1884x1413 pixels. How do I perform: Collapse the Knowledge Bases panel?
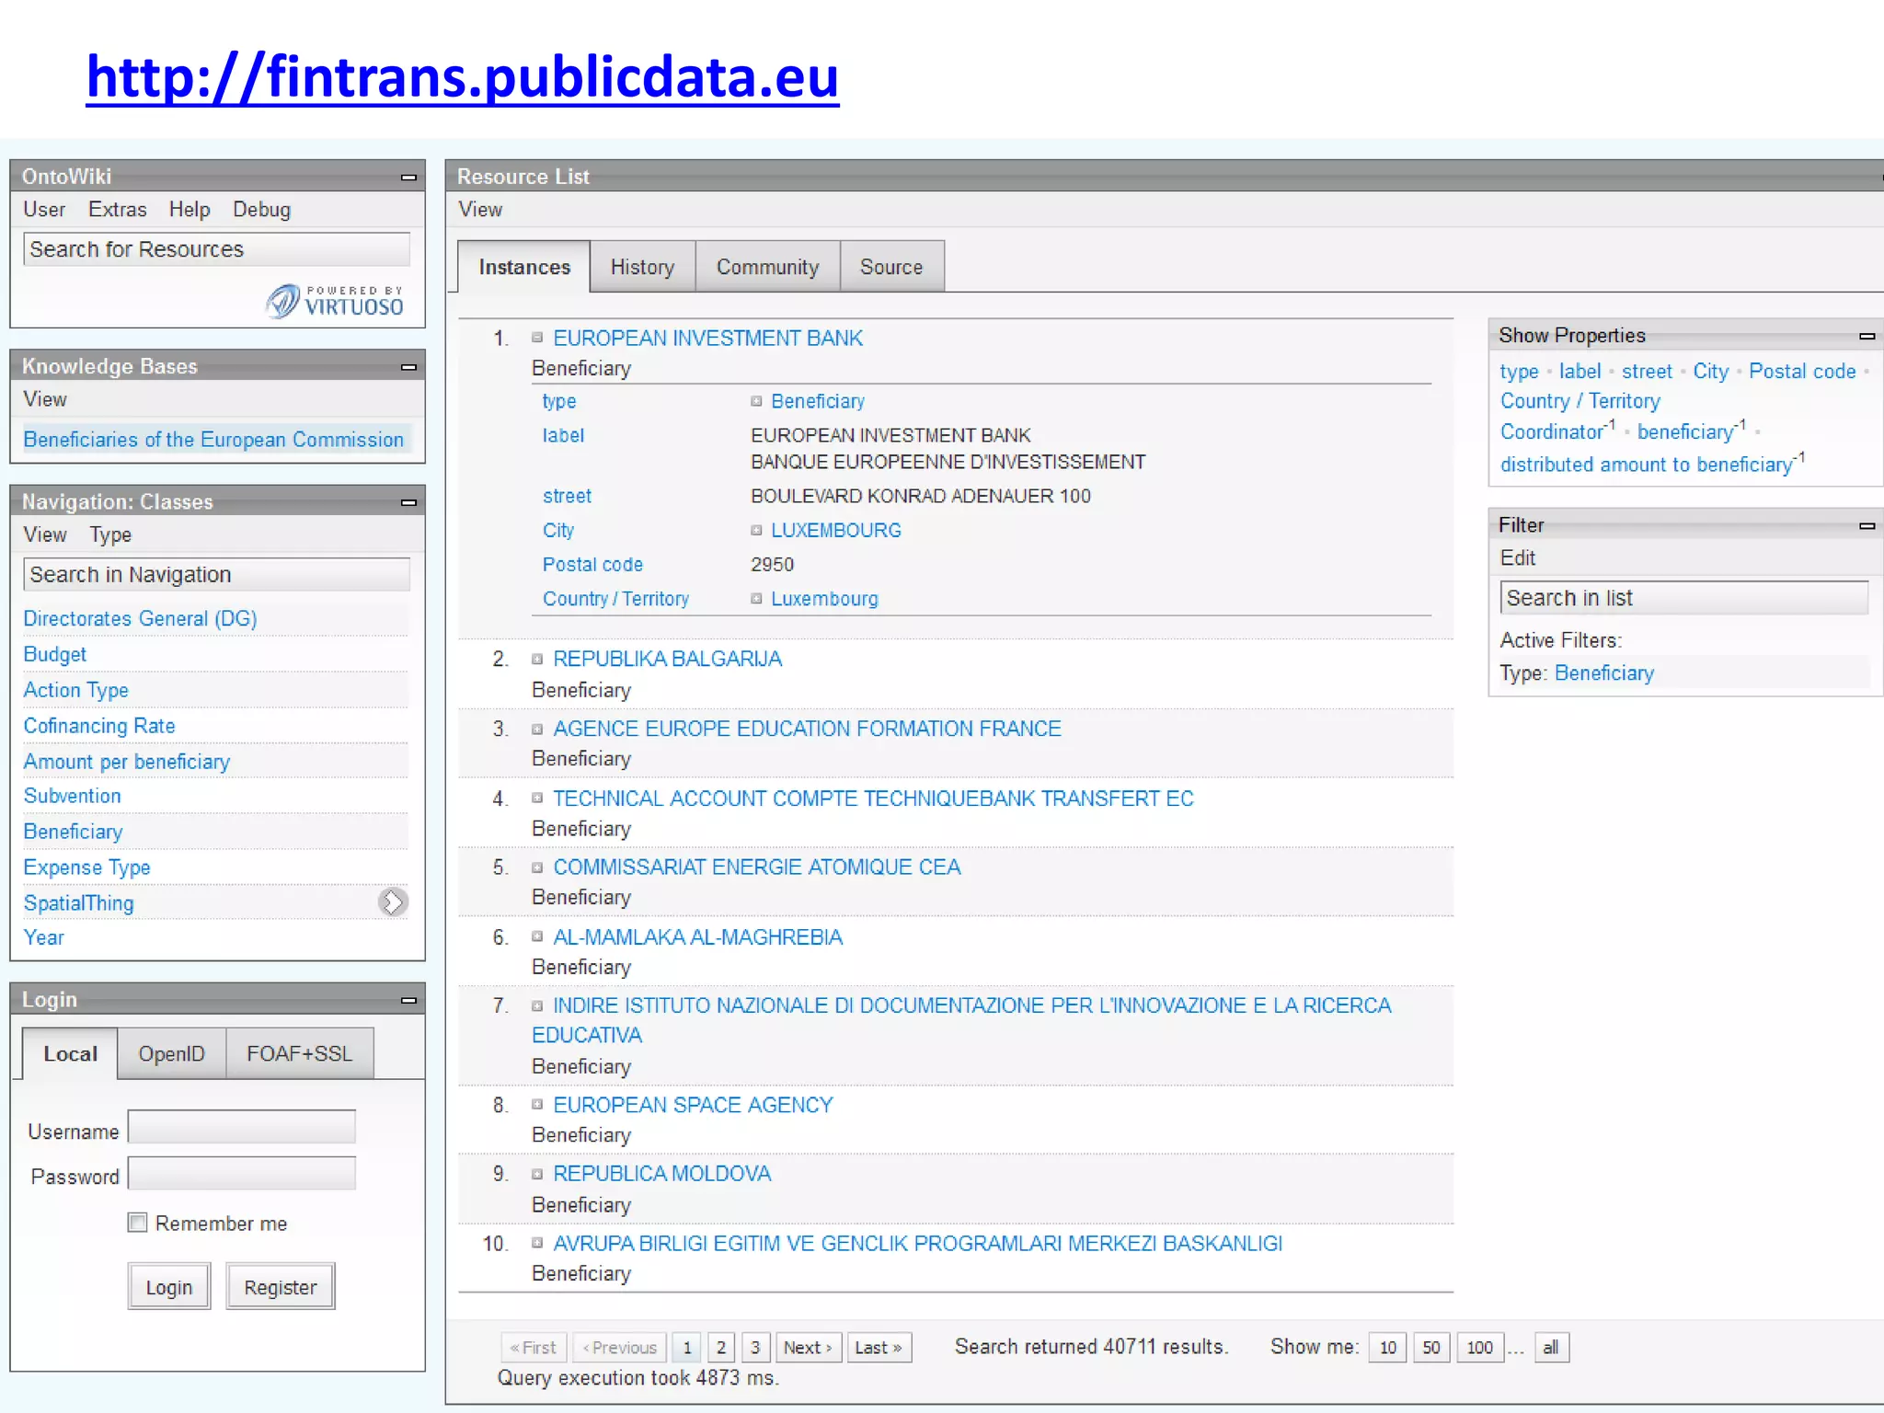(408, 366)
